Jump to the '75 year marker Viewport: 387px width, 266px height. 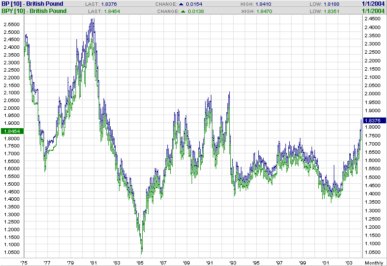(24, 263)
